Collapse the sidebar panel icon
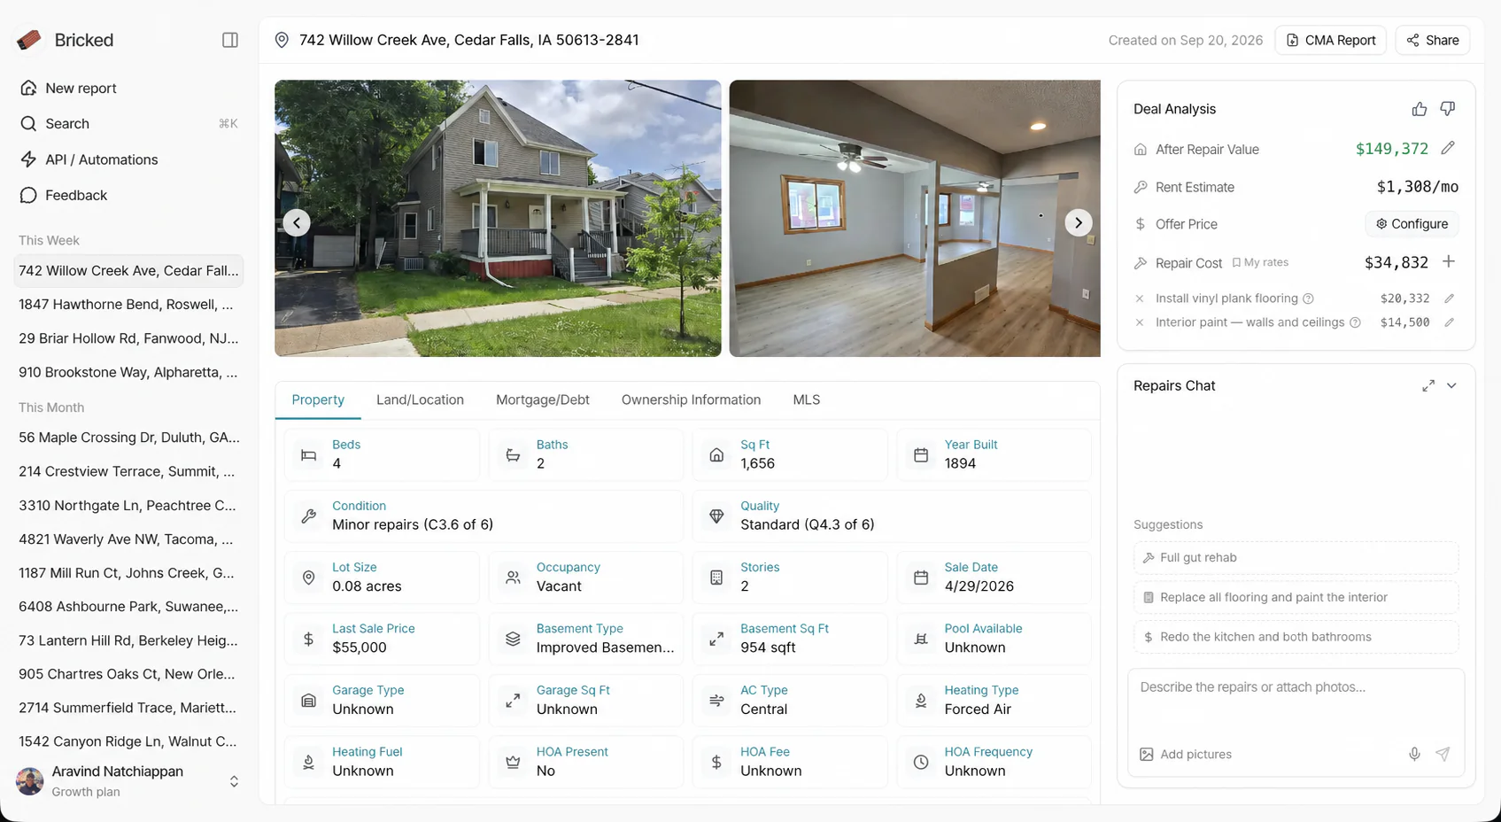The height and width of the screenshot is (822, 1501). point(230,40)
